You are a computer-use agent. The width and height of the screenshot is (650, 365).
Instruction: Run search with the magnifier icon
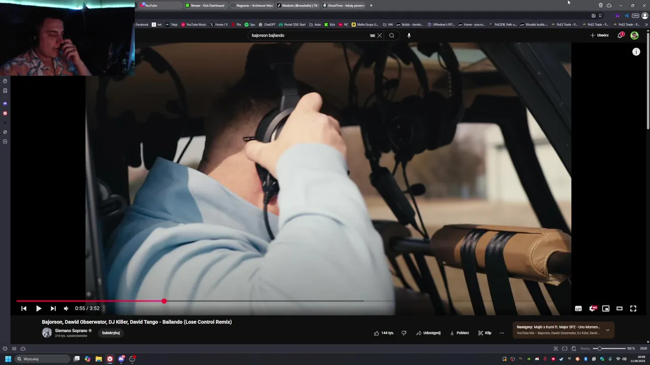[392, 35]
